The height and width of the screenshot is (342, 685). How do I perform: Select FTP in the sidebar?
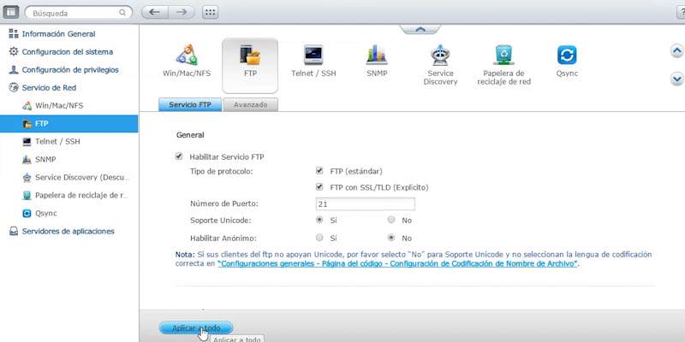[x=69, y=123]
